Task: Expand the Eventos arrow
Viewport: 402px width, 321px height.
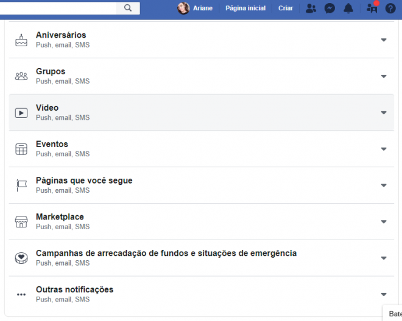Action: coord(384,149)
